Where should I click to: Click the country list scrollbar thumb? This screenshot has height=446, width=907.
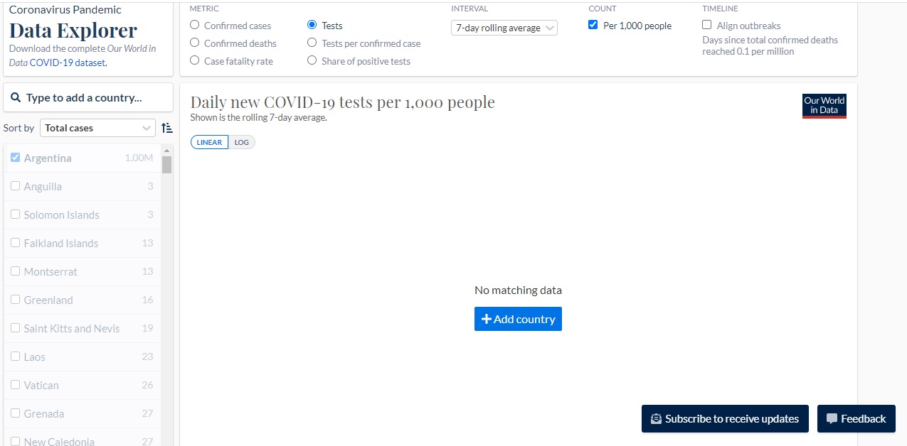[x=166, y=165]
